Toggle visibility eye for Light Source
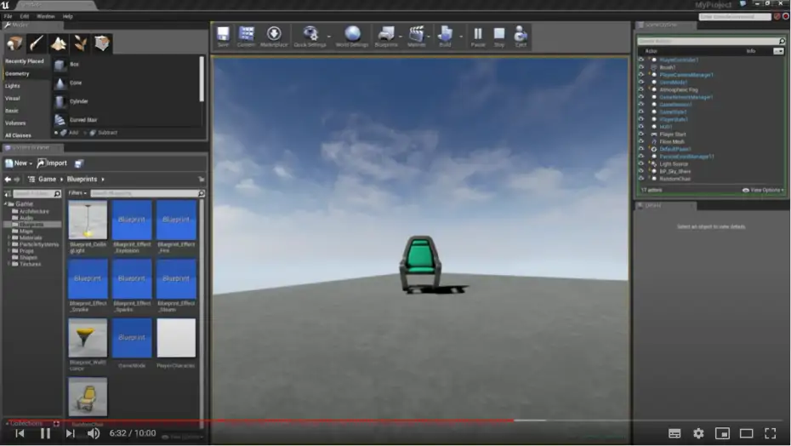 (641, 163)
